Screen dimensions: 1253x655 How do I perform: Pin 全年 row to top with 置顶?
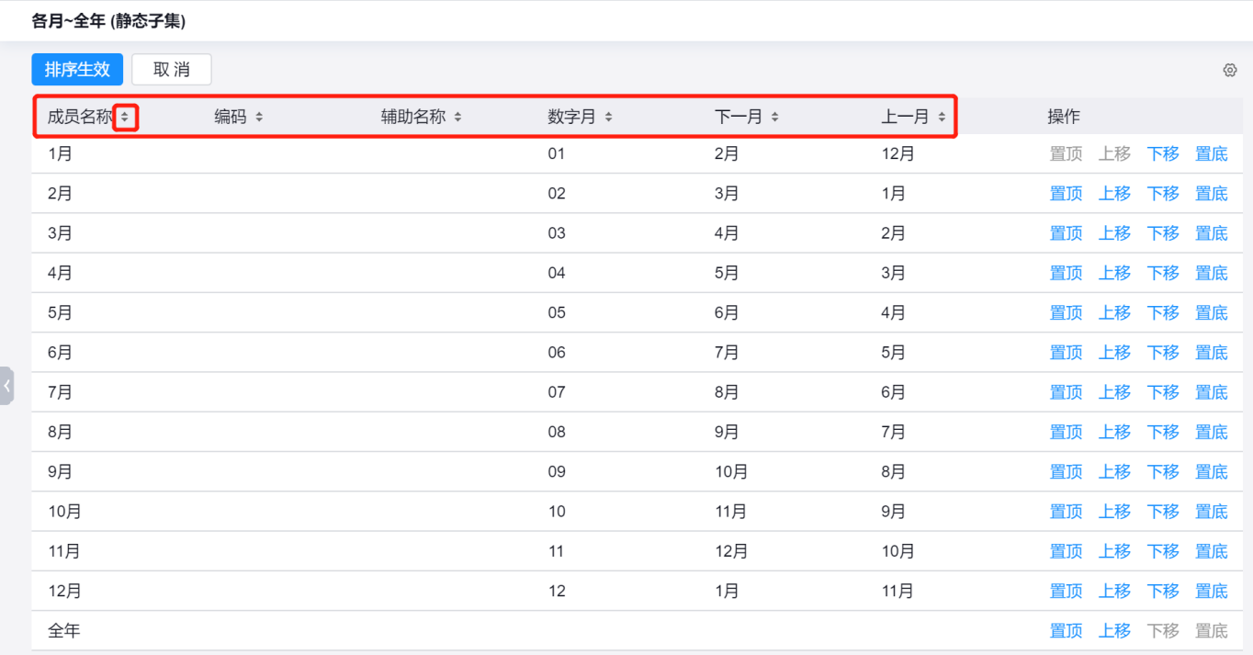[x=1066, y=631]
